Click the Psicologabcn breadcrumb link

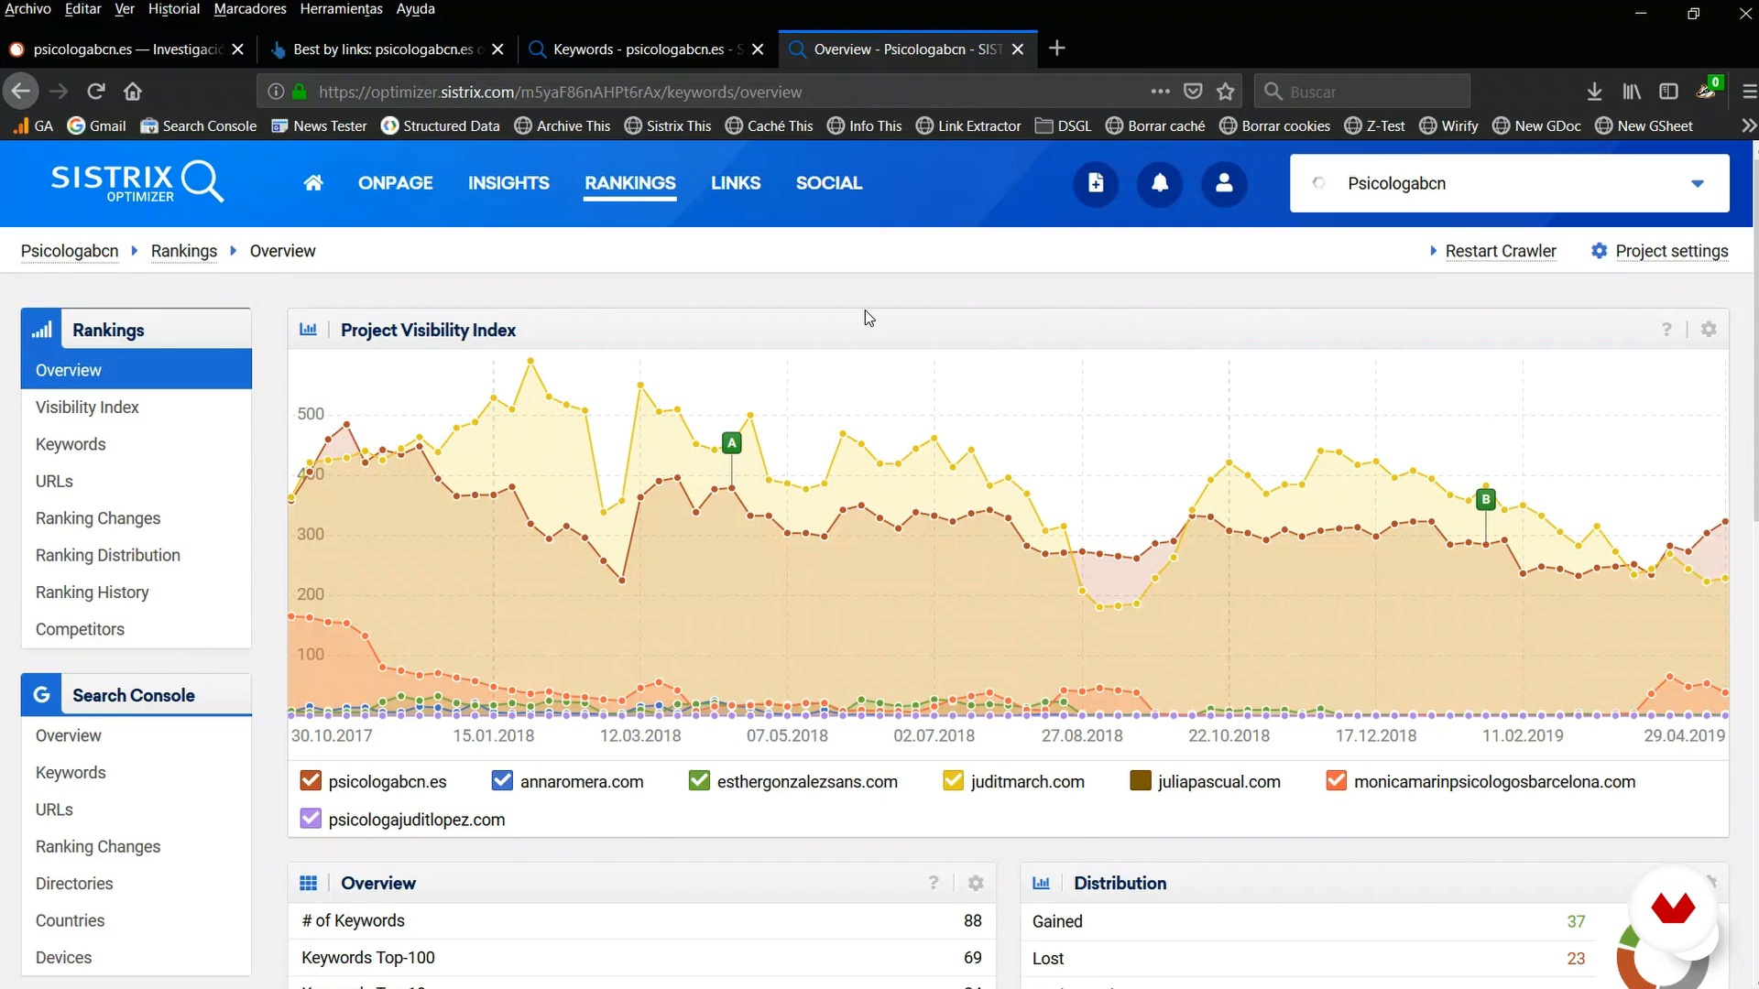[70, 251]
